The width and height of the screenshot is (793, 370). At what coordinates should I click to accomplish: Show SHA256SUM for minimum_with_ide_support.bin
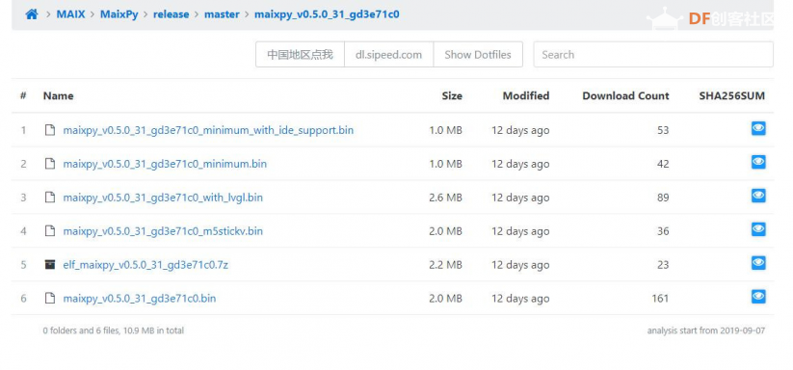pos(758,128)
